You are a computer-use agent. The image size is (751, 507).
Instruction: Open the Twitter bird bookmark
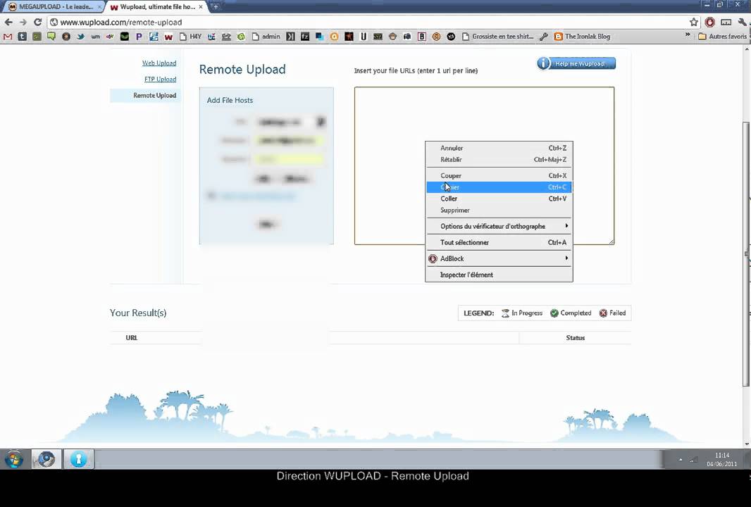(80, 37)
